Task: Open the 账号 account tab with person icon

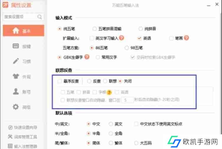Action: coord(22,92)
